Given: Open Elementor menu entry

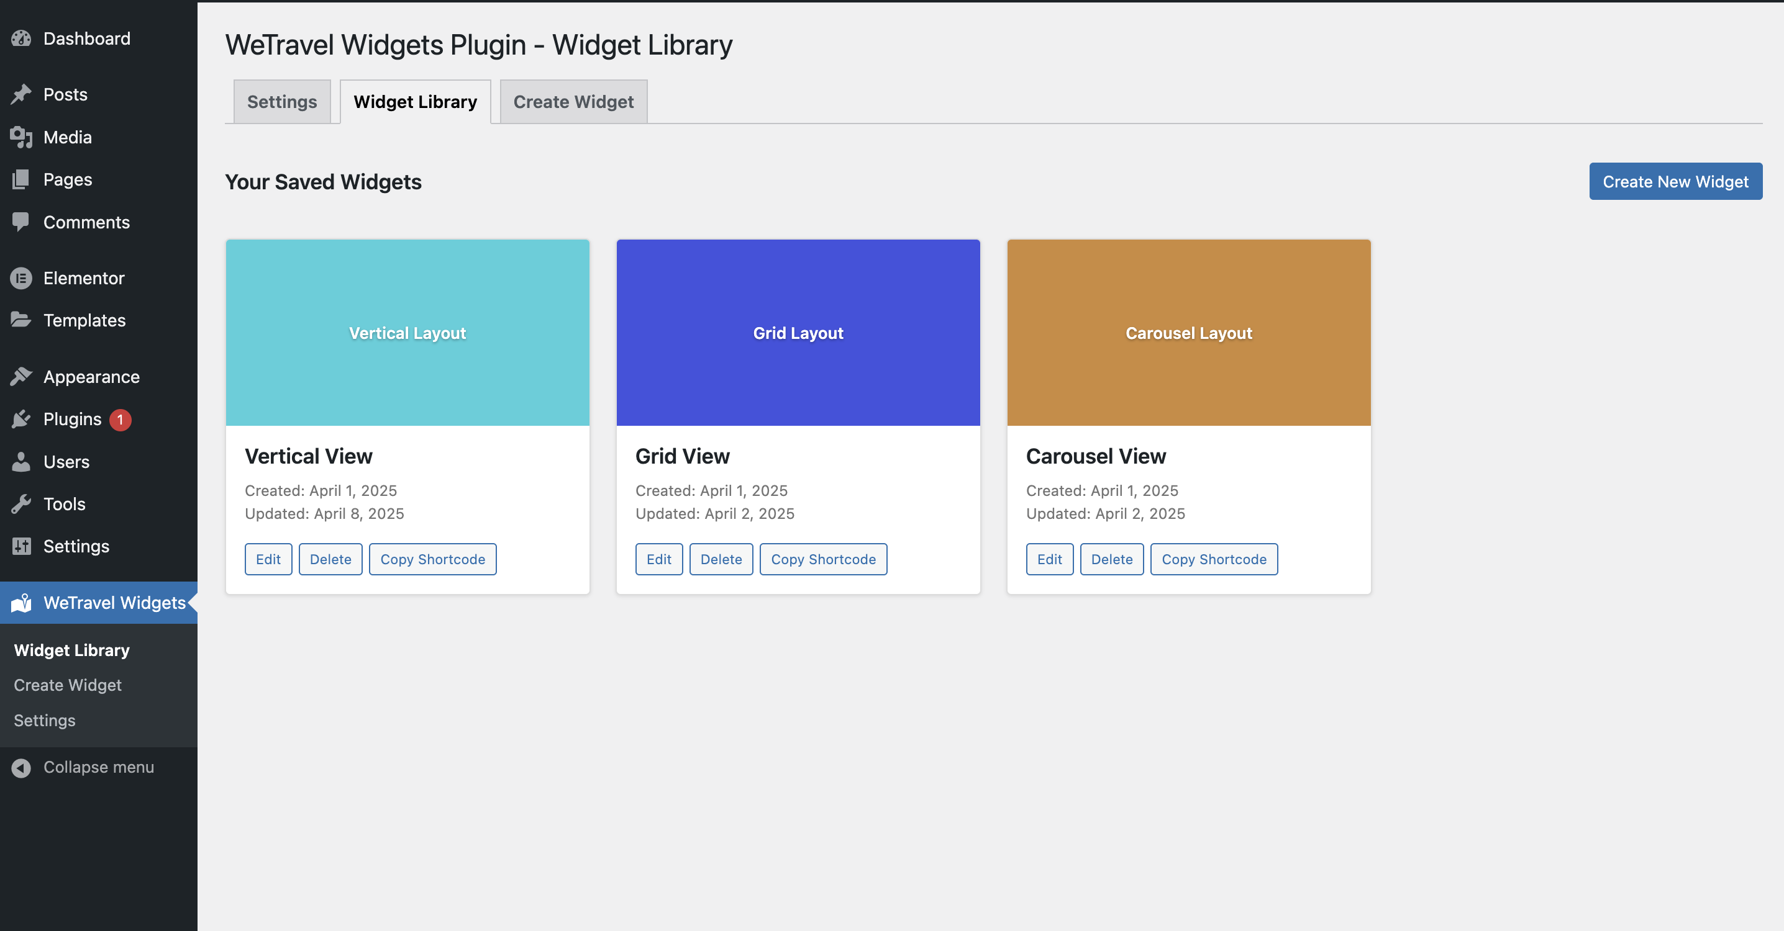Looking at the screenshot, I should [x=98, y=278].
